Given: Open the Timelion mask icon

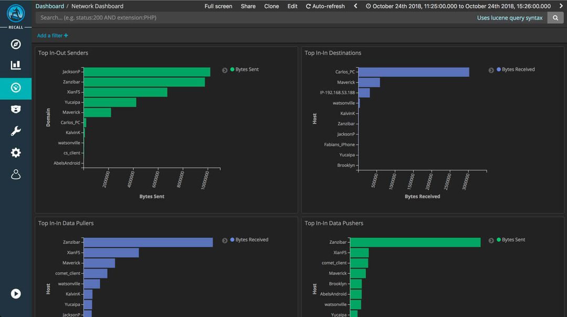Looking at the screenshot, I should coord(16,109).
